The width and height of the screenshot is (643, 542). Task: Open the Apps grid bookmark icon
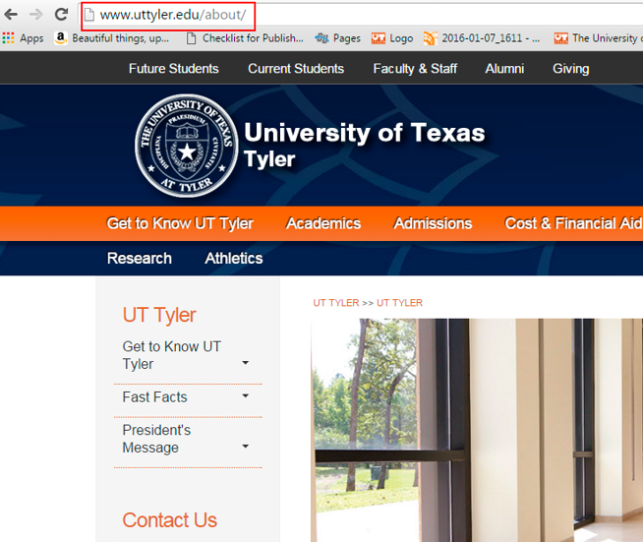8,38
